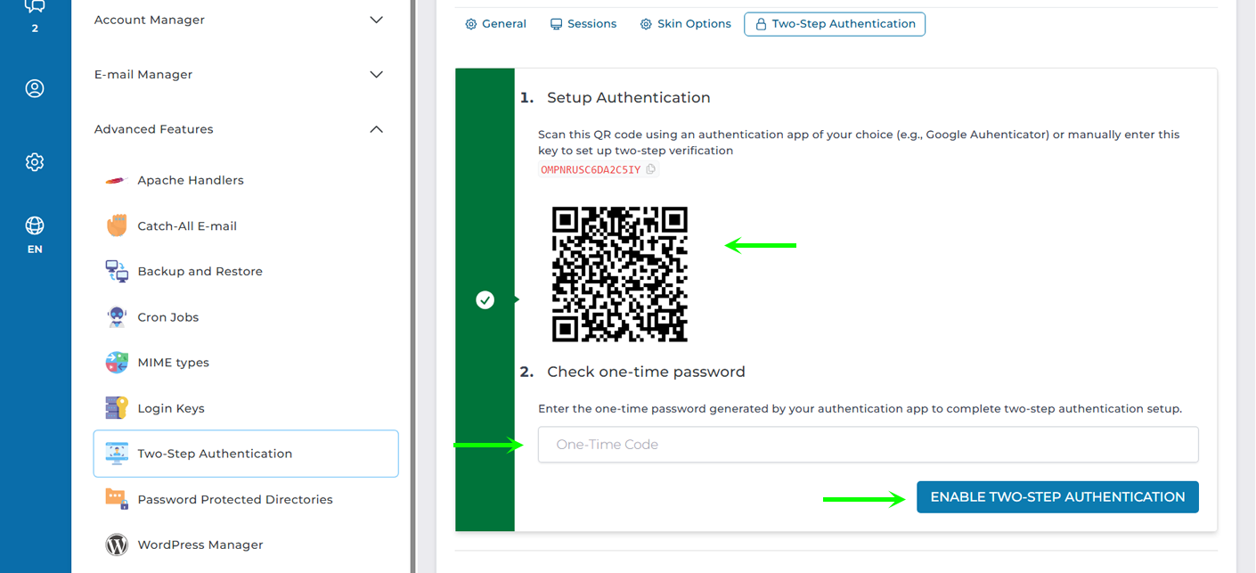Open the user profile icon

[x=35, y=88]
